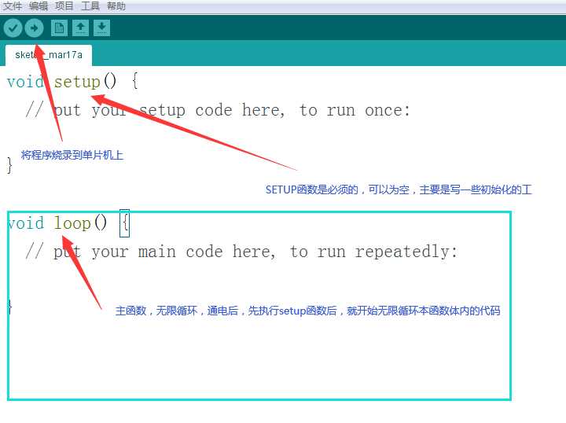The width and height of the screenshot is (566, 423).
Task: Click the void keyword before setup
Action: (x=25, y=82)
